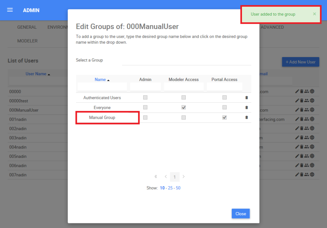Enable Admin for Everyone group
Screen dimensions: 327x228
[x=145, y=107]
